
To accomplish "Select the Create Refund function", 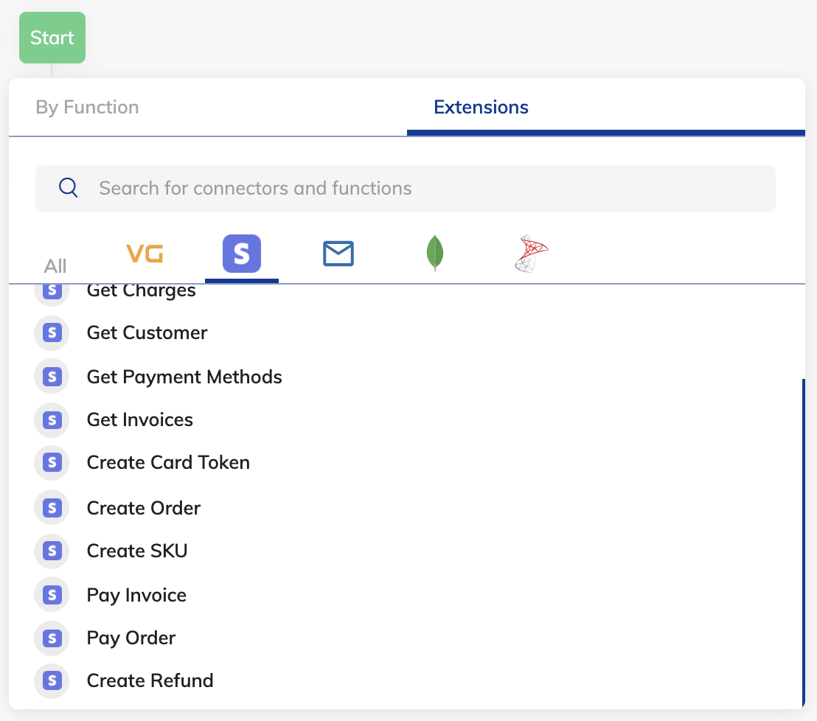I will (x=150, y=681).
